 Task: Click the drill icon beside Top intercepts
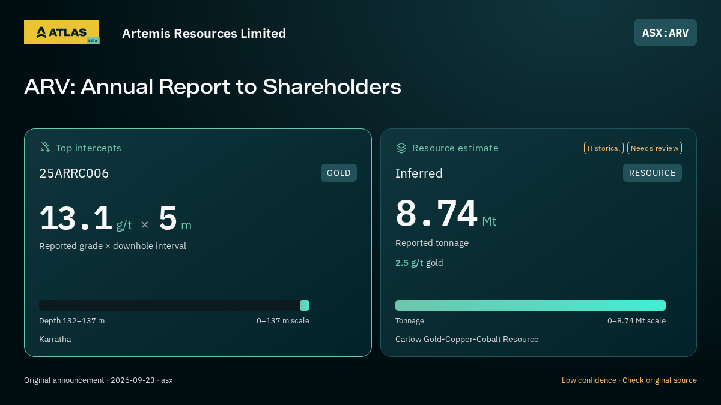click(45, 148)
